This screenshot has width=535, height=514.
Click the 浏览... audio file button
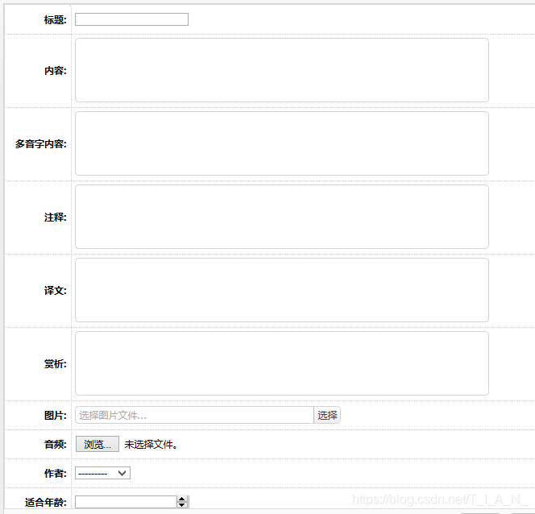point(97,444)
